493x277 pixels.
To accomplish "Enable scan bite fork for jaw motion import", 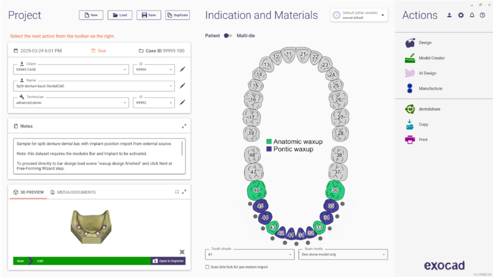I will click(207, 267).
